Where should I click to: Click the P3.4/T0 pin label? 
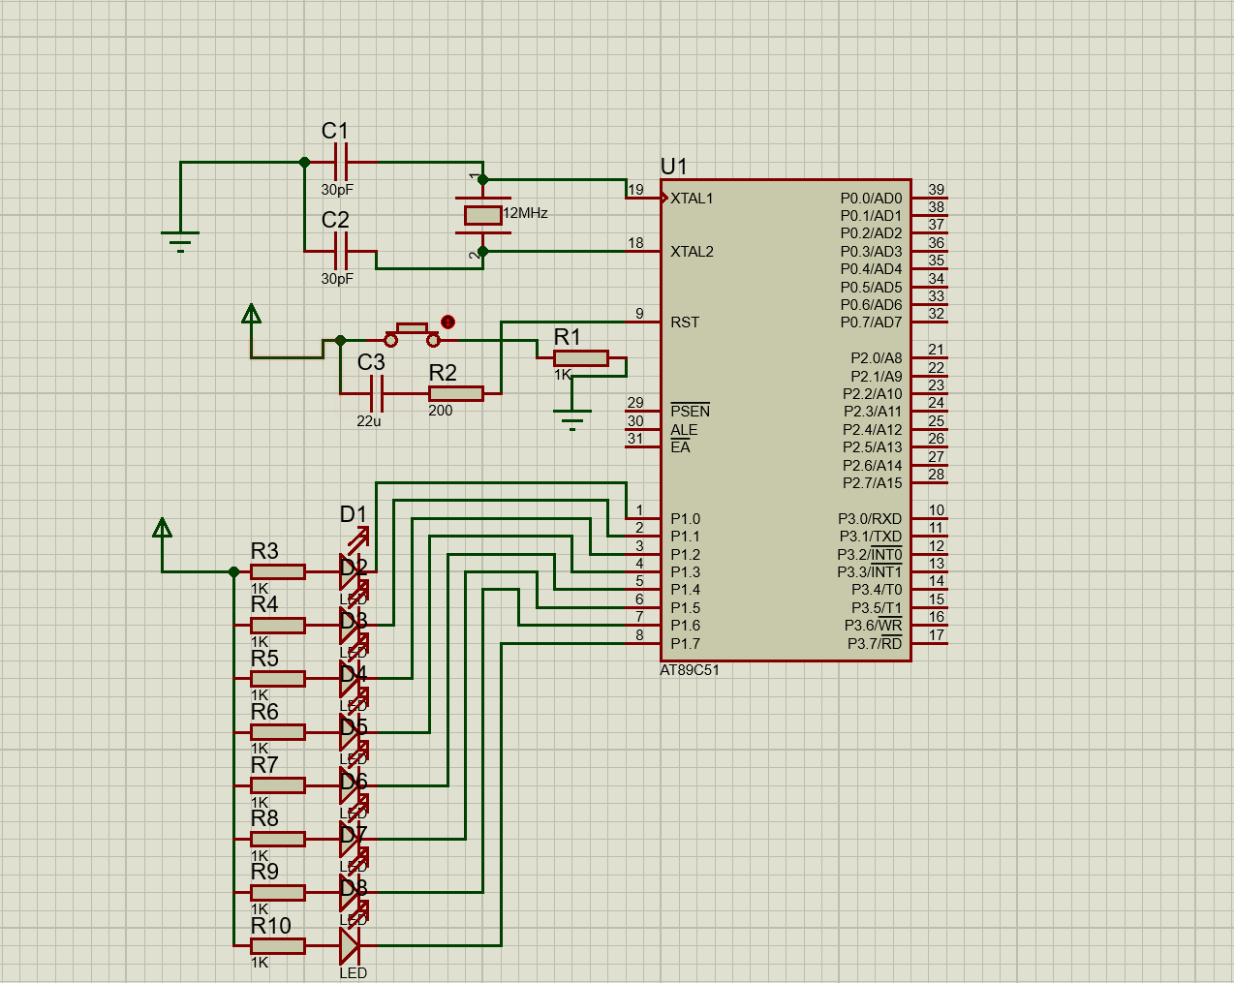877,590
